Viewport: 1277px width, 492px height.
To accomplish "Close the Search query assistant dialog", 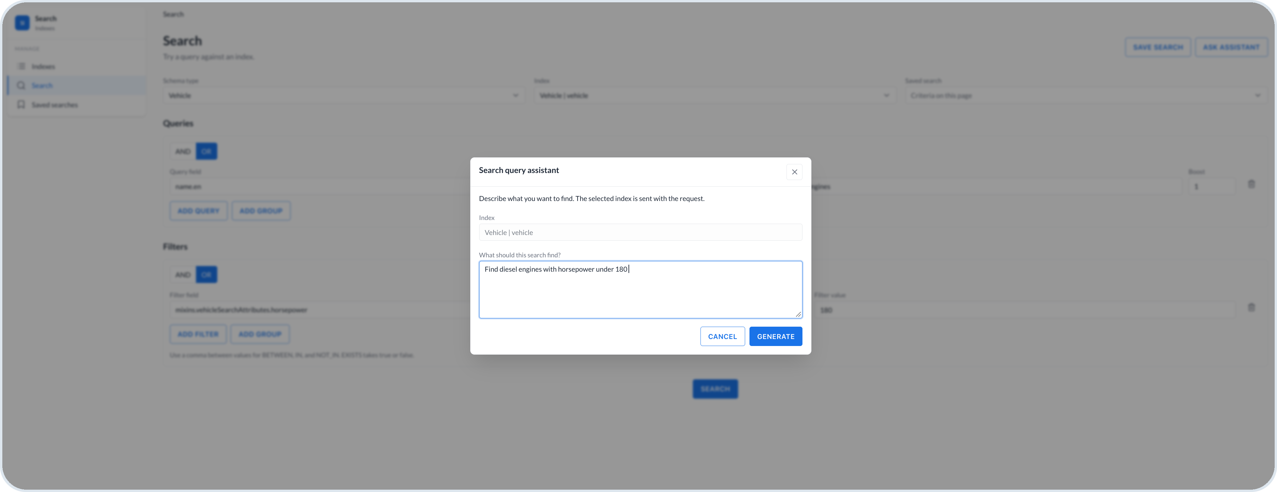I will click(794, 172).
